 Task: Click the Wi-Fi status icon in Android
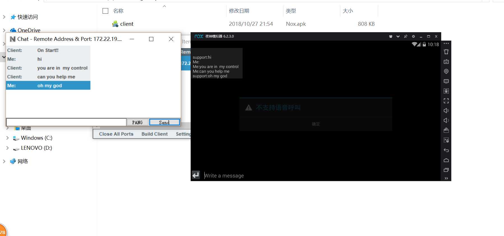[x=414, y=44]
